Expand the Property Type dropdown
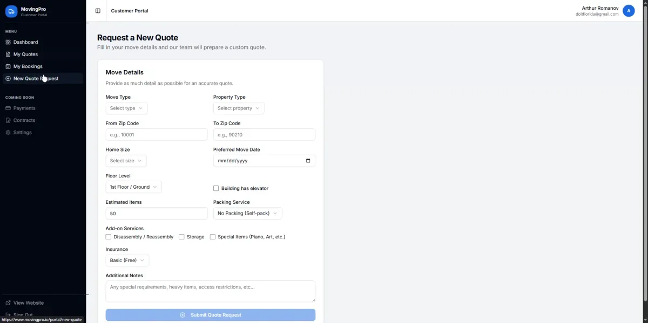Screen dimensions: 648x323 (239, 108)
